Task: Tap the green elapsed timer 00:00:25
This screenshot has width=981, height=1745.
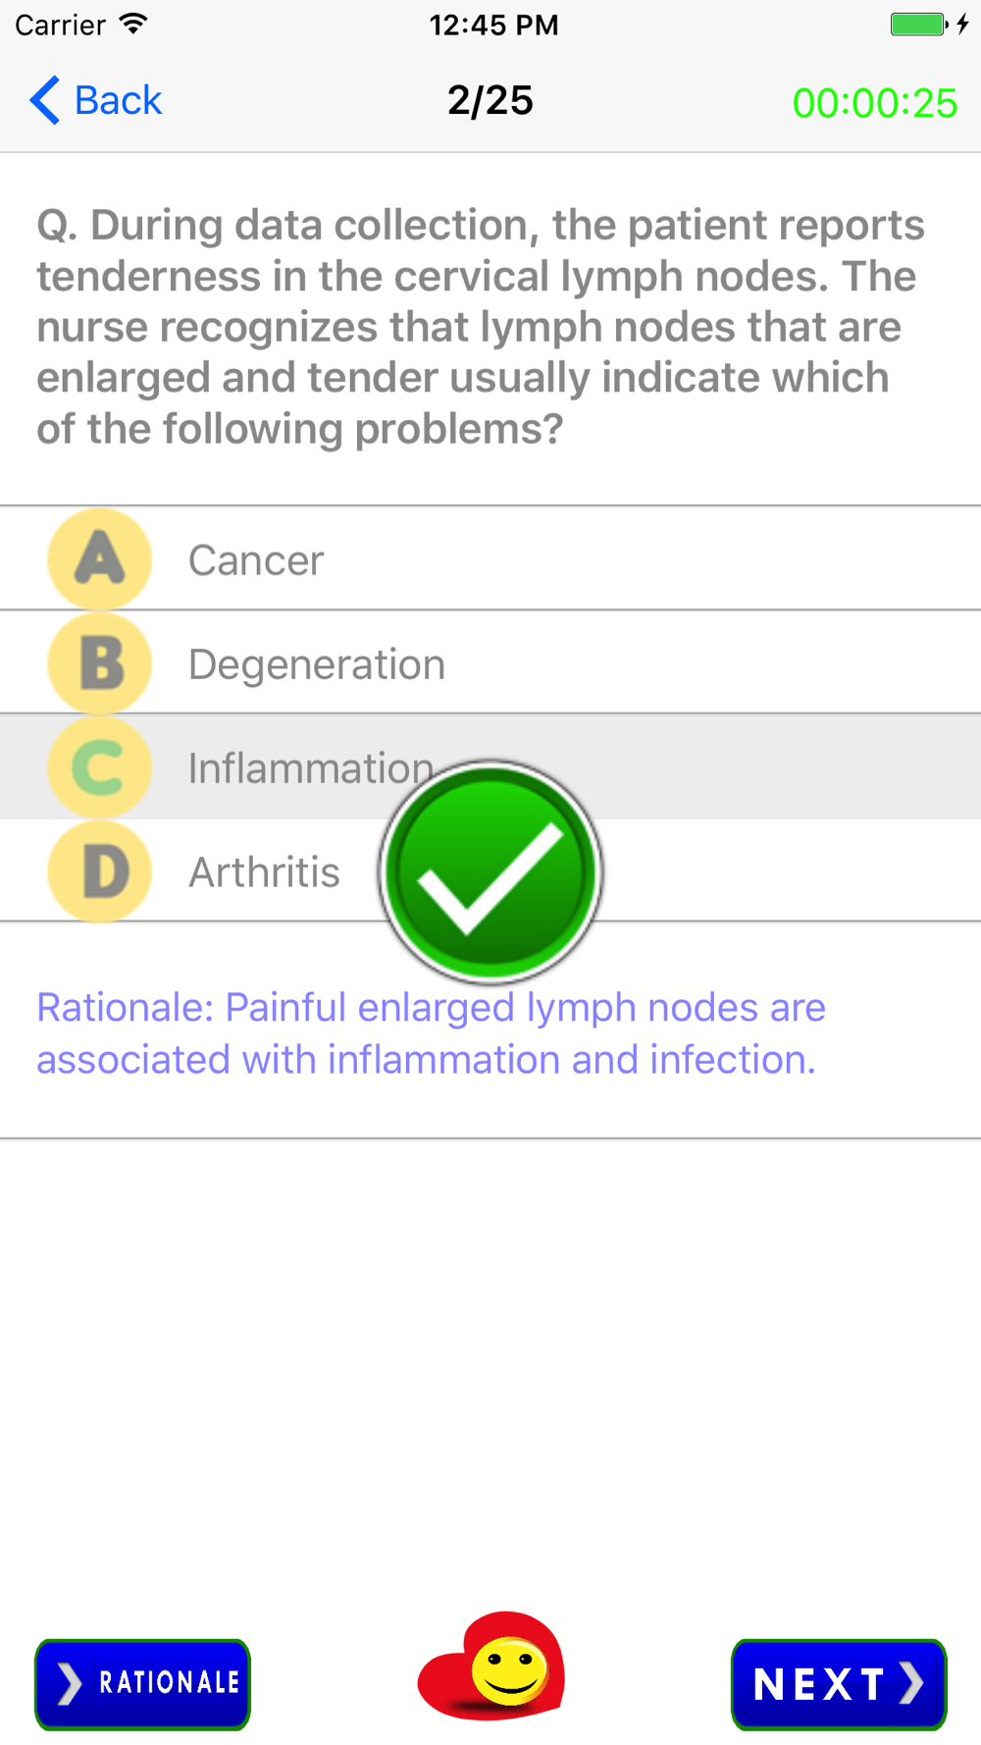Action: tap(875, 103)
